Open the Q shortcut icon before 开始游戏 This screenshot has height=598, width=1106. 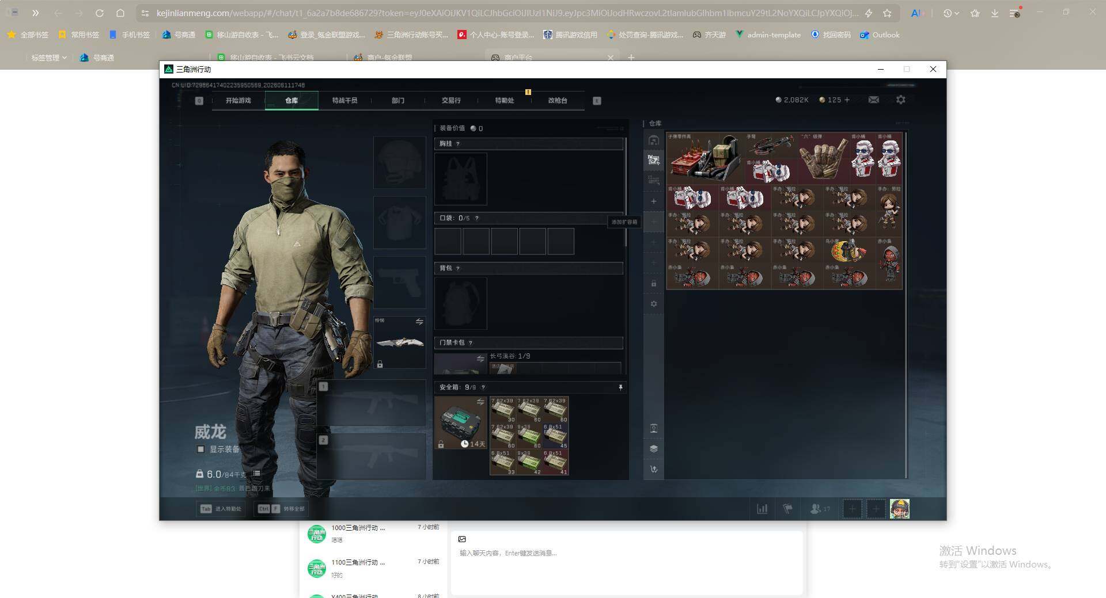coord(199,101)
